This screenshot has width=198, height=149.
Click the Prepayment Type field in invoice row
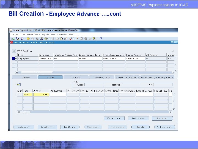pyautogui.click(x=28, y=58)
